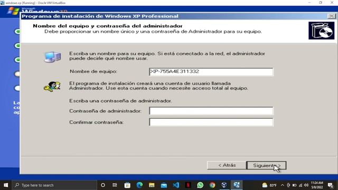This screenshot has height=190, width=338.
Task: Click the administrator keys icon
Action: 52,87
